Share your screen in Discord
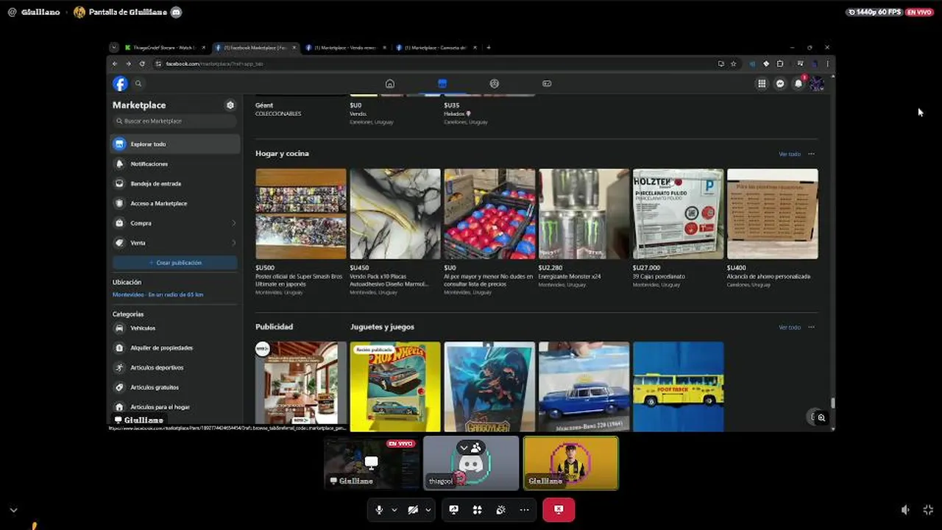Image resolution: width=942 pixels, height=530 pixels. (x=453, y=509)
